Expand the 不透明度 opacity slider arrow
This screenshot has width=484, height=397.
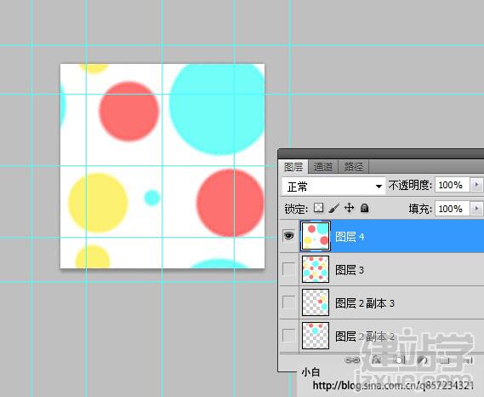(x=476, y=185)
